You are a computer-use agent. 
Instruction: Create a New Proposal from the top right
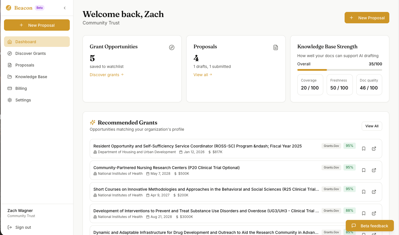[x=367, y=17]
